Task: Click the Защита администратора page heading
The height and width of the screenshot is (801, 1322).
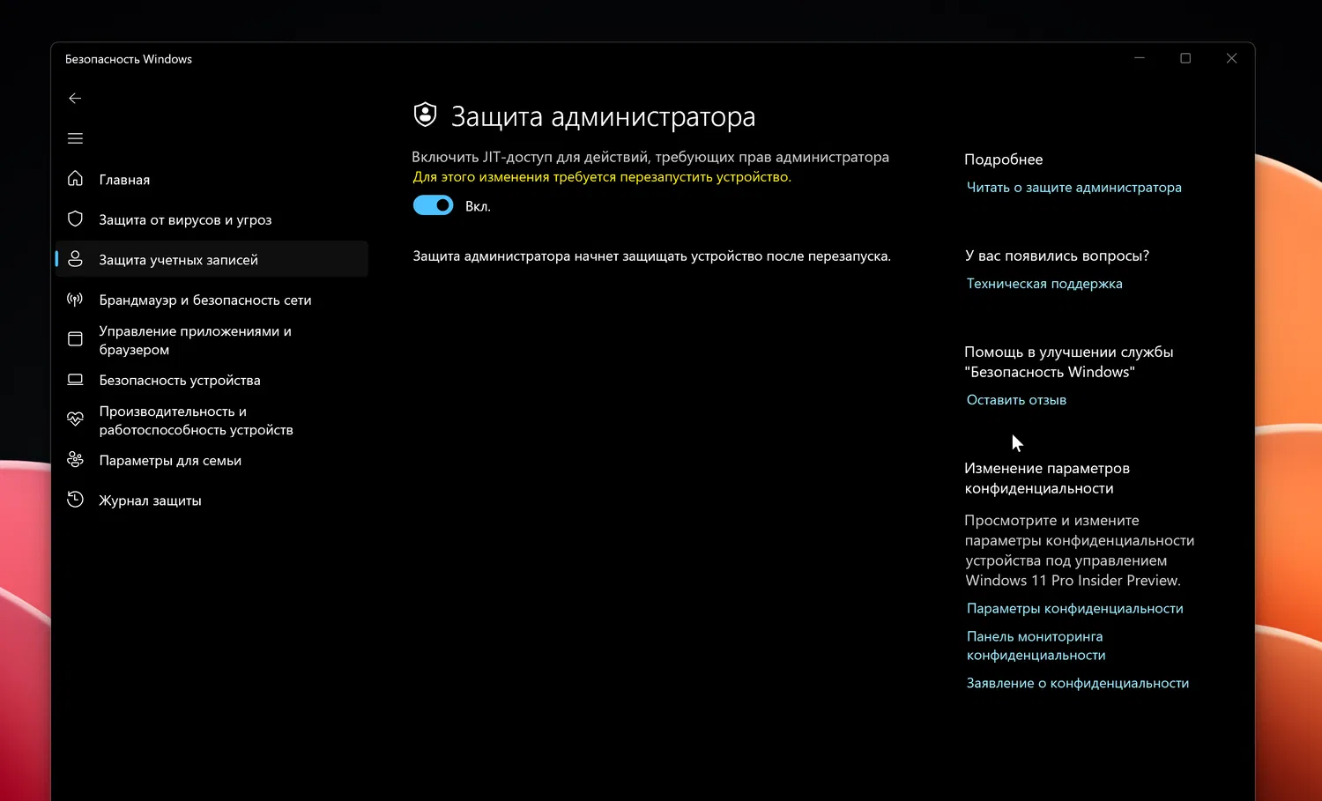Action: point(603,116)
